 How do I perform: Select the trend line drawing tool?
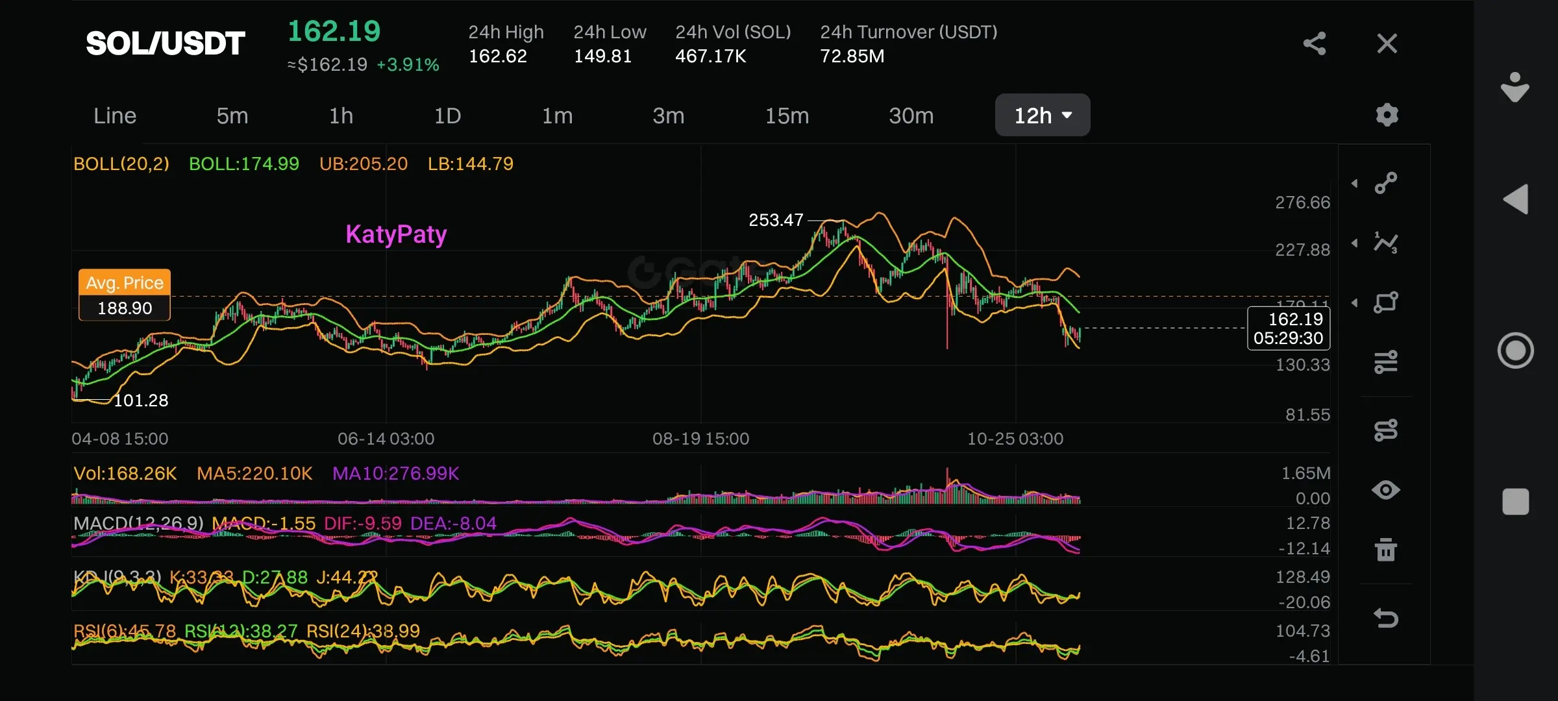tap(1386, 183)
